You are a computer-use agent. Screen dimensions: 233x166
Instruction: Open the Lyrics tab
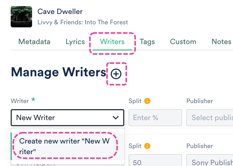coord(75,42)
